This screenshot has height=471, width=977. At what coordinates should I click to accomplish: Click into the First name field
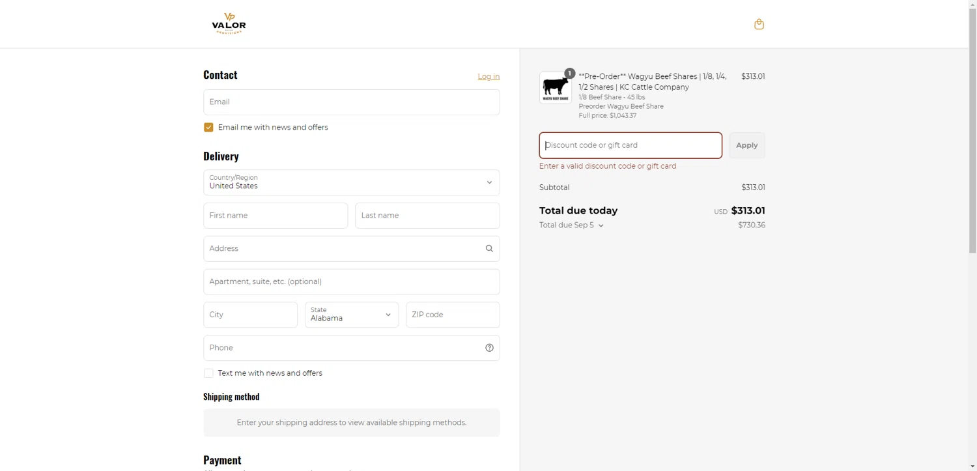[x=276, y=216]
